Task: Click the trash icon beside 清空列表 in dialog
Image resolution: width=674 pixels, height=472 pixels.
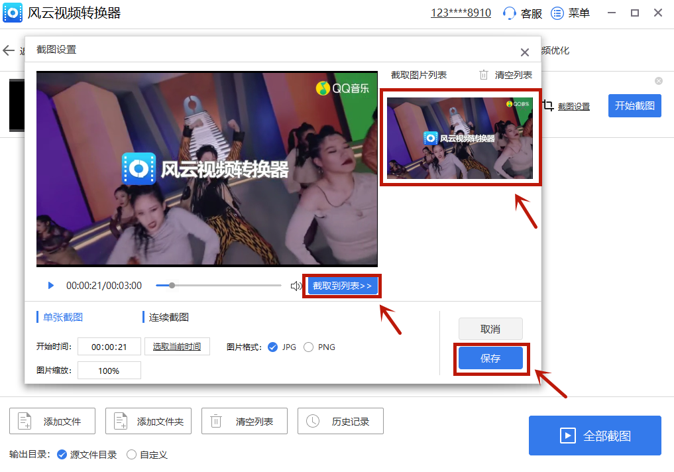Action: coord(484,75)
